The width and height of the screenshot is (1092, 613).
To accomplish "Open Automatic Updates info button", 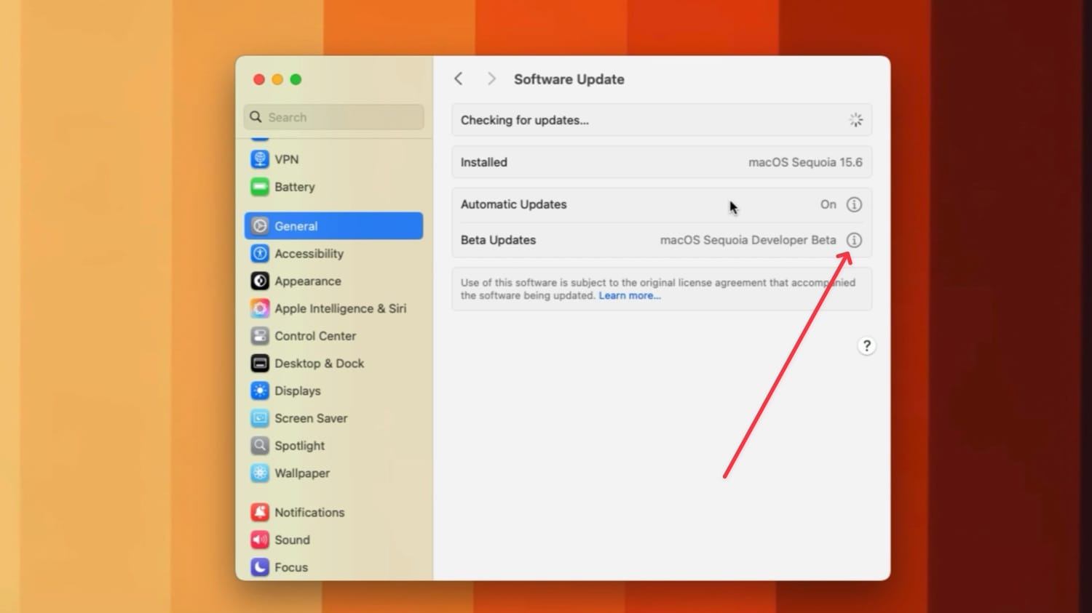I will tap(854, 204).
